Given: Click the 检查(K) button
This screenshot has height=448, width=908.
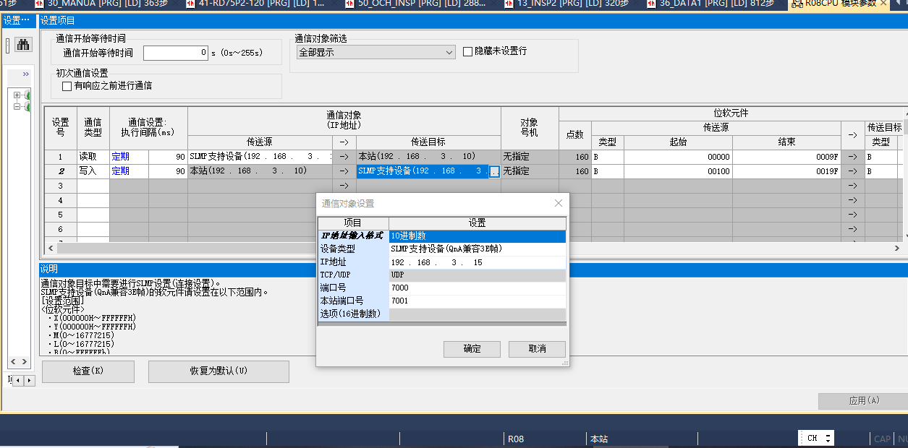Looking at the screenshot, I should pyautogui.click(x=88, y=371).
